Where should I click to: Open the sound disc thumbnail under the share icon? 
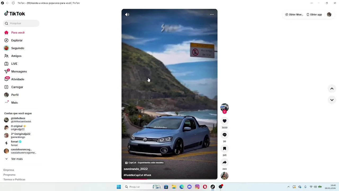(x=225, y=176)
